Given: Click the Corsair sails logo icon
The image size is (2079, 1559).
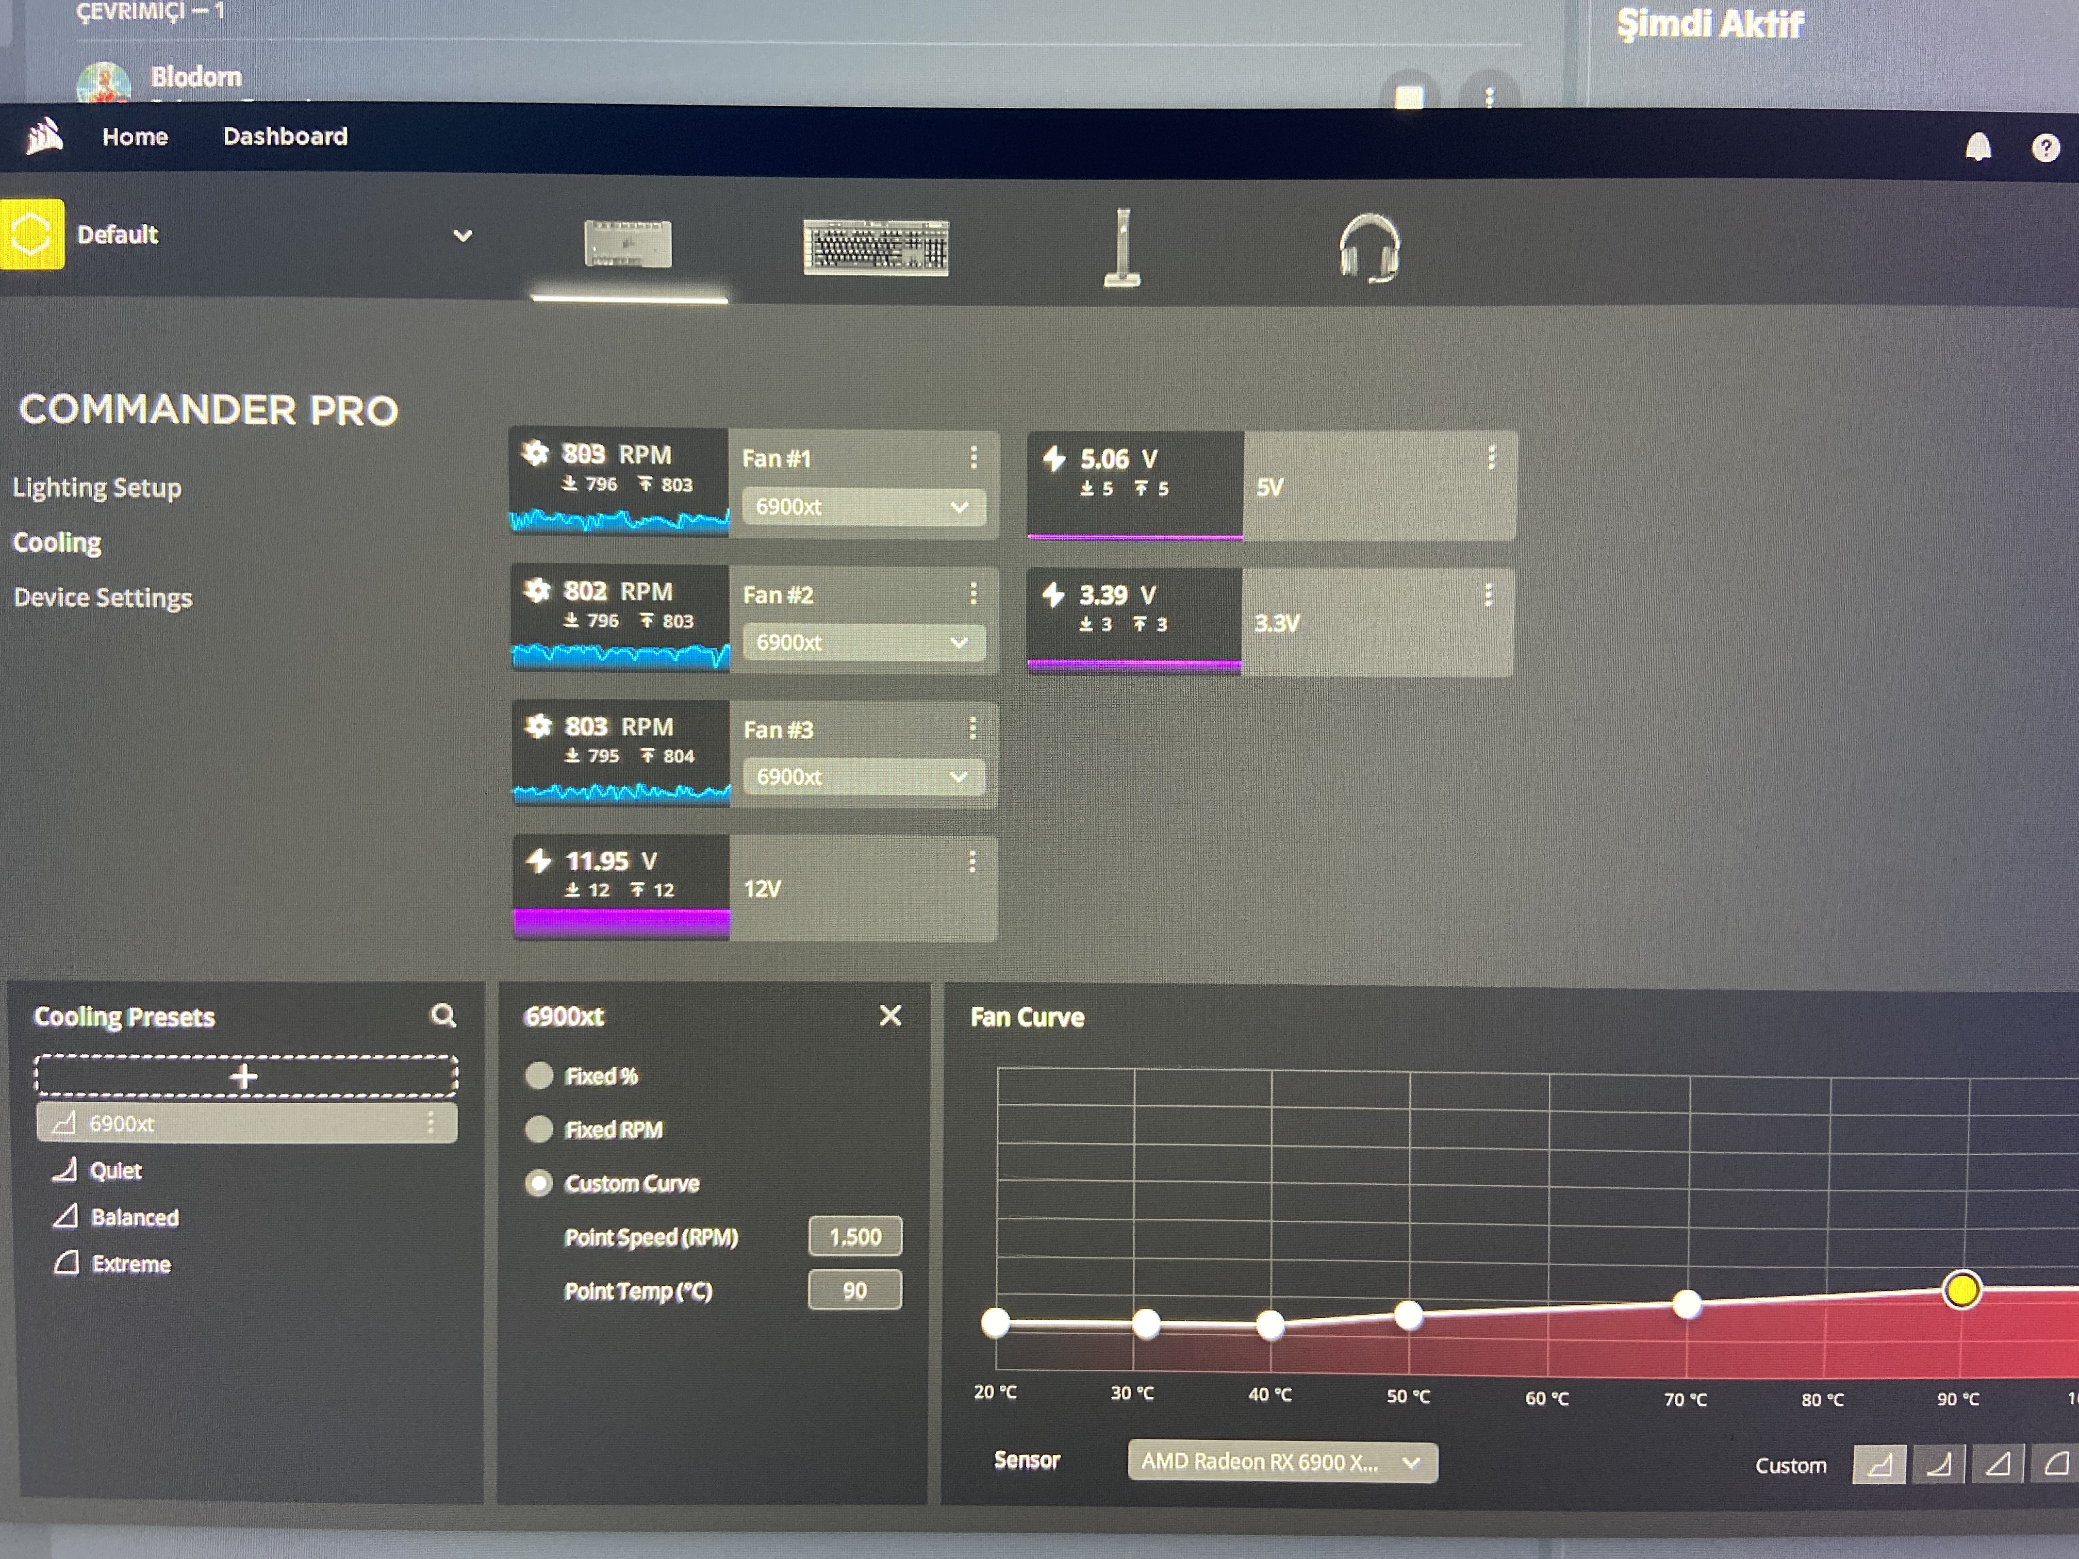Looking at the screenshot, I should [x=43, y=137].
